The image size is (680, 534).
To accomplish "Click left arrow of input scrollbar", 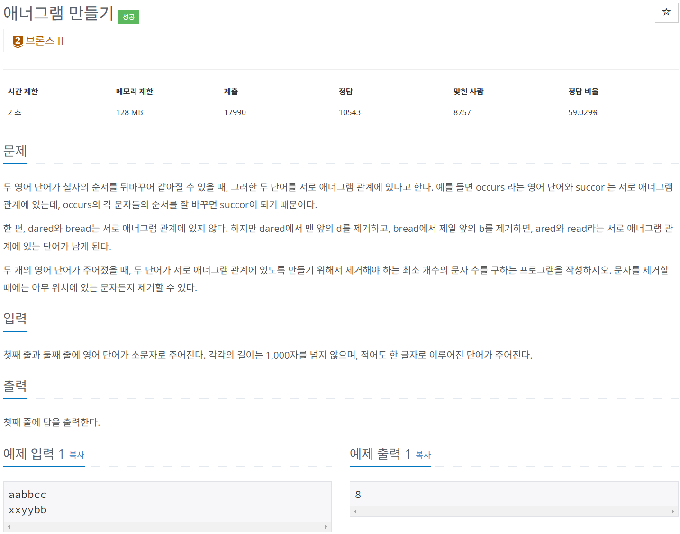I will tap(9, 526).
